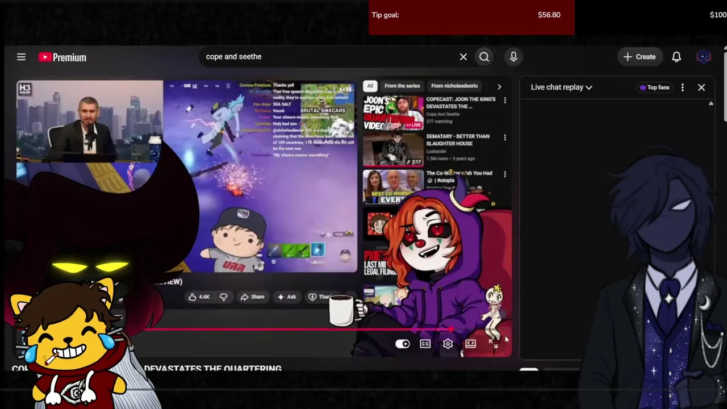
Task: Share the video
Action: (x=252, y=297)
